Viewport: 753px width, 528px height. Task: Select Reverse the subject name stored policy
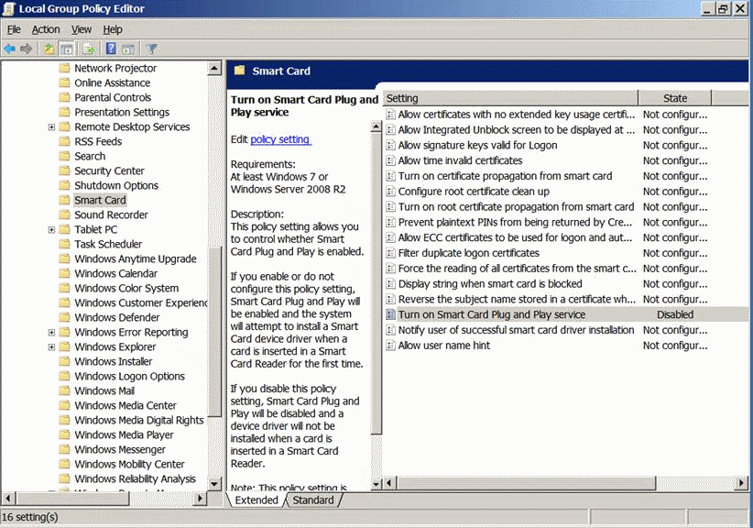coord(517,299)
